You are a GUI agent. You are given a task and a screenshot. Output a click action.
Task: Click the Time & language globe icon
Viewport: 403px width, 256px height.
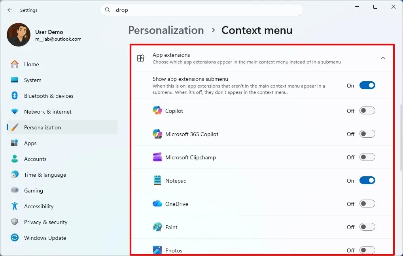click(15, 174)
